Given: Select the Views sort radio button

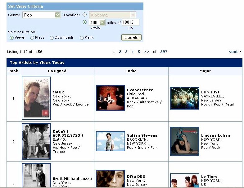Looking at the screenshot, I should tap(12, 38).
